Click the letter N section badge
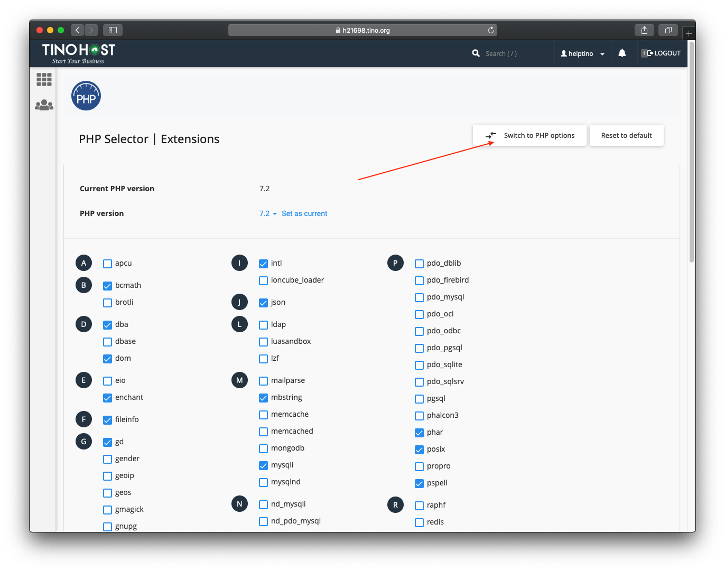 coord(239,504)
